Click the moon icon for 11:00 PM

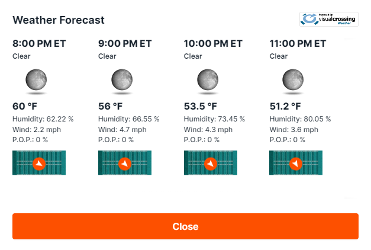(293, 80)
